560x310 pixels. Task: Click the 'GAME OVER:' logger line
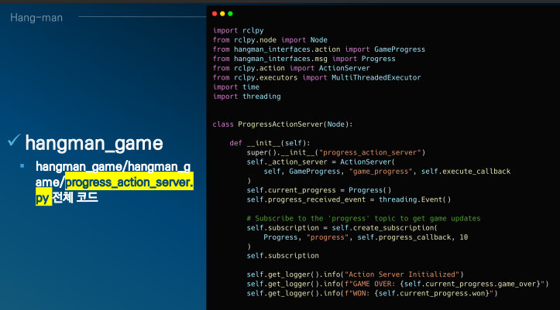click(397, 284)
